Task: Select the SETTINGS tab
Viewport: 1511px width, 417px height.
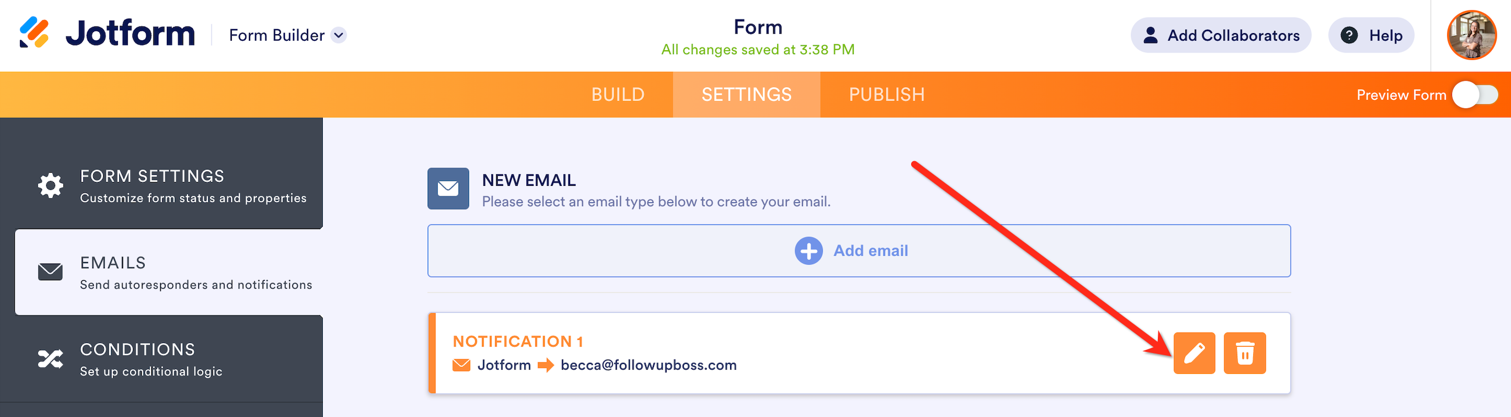Action: click(x=746, y=94)
